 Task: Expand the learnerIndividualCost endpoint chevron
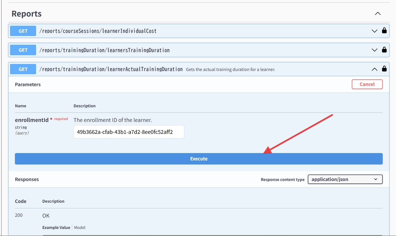point(375,31)
